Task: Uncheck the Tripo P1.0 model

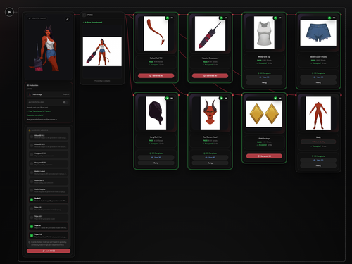Action: click(32, 235)
